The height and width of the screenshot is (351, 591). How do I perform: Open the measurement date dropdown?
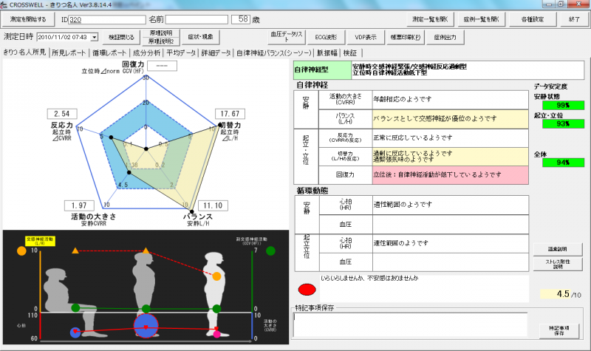click(93, 36)
